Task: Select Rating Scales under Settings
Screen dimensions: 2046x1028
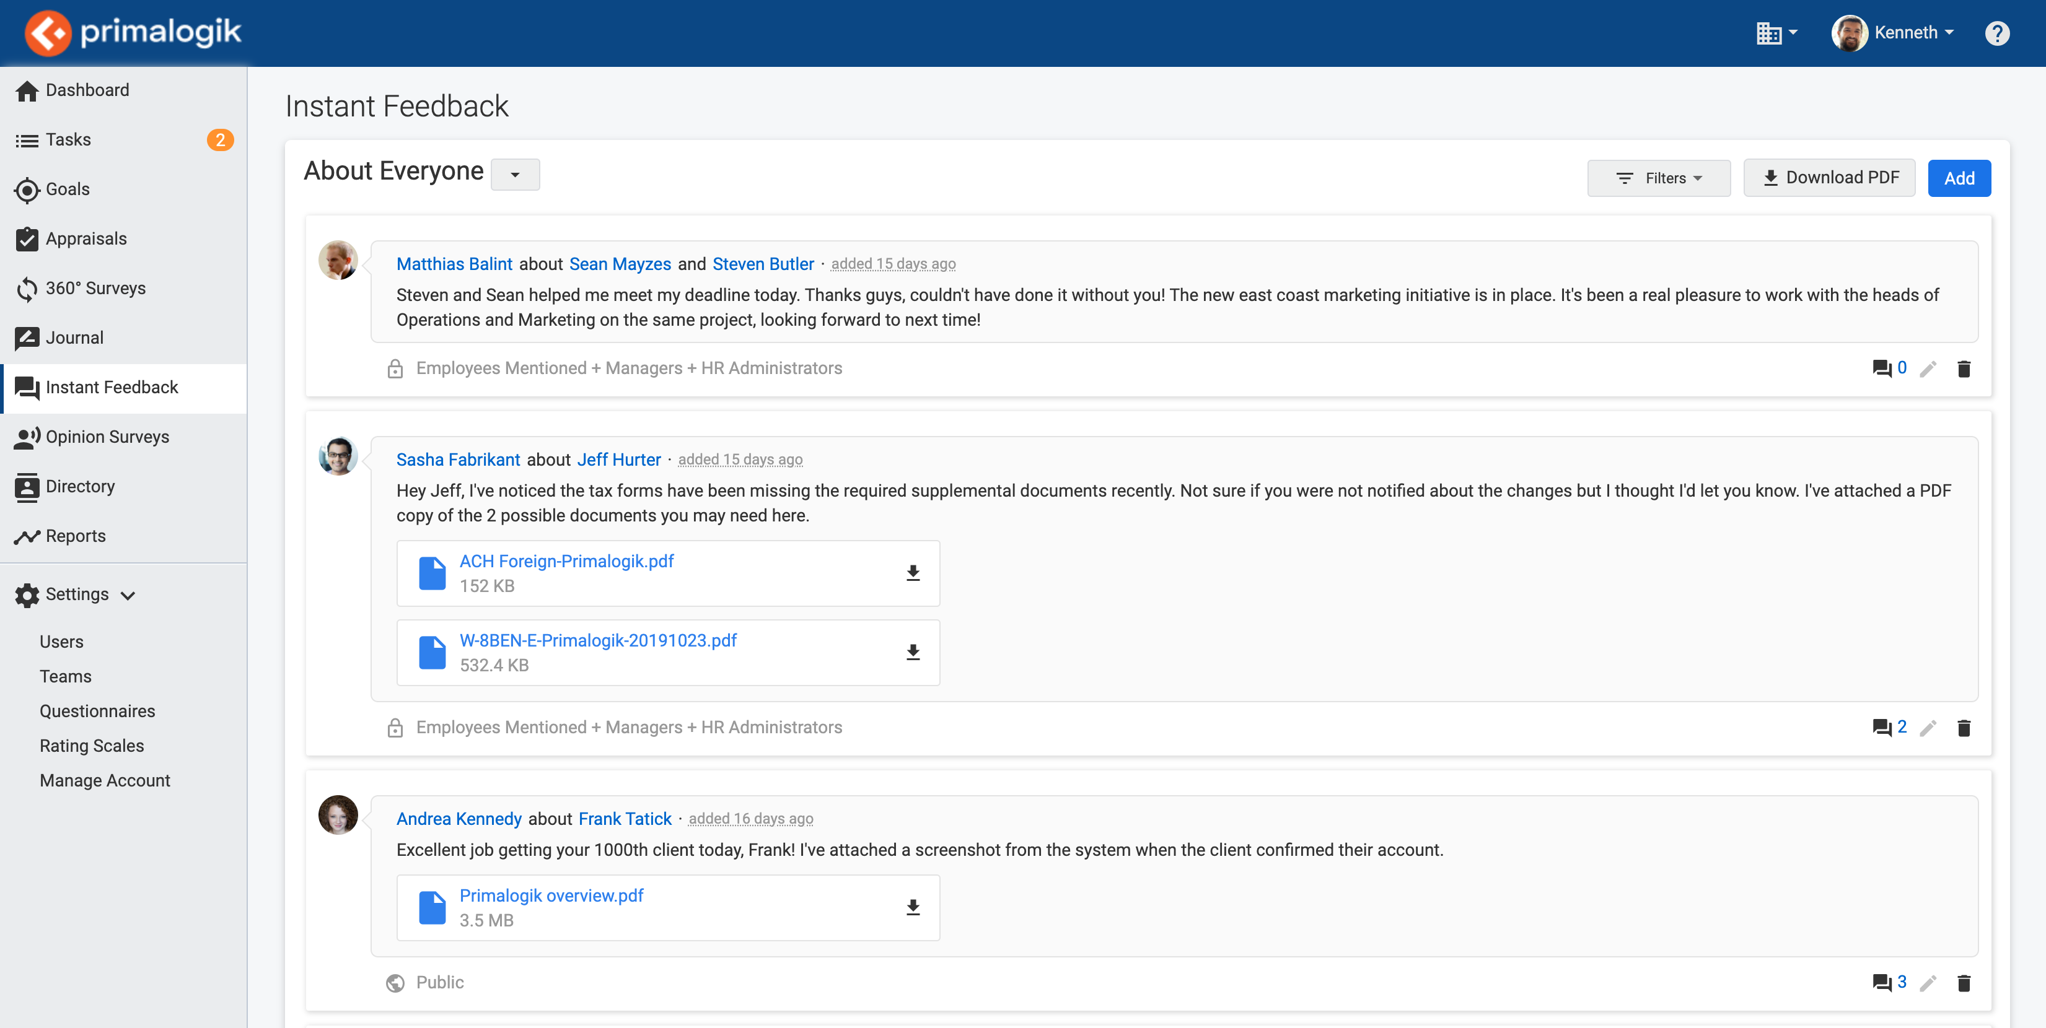Action: pyautogui.click(x=92, y=746)
